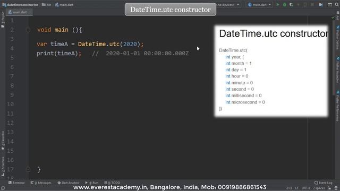Open Search Everywhere magnifier icon
This screenshot has width=340, height=191.
(x=337, y=5)
